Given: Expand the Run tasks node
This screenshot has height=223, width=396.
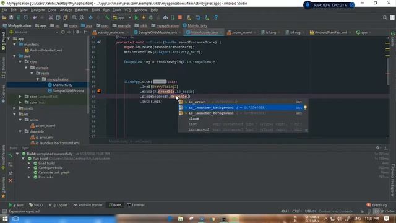Looking at the screenshot, I should (29, 177).
